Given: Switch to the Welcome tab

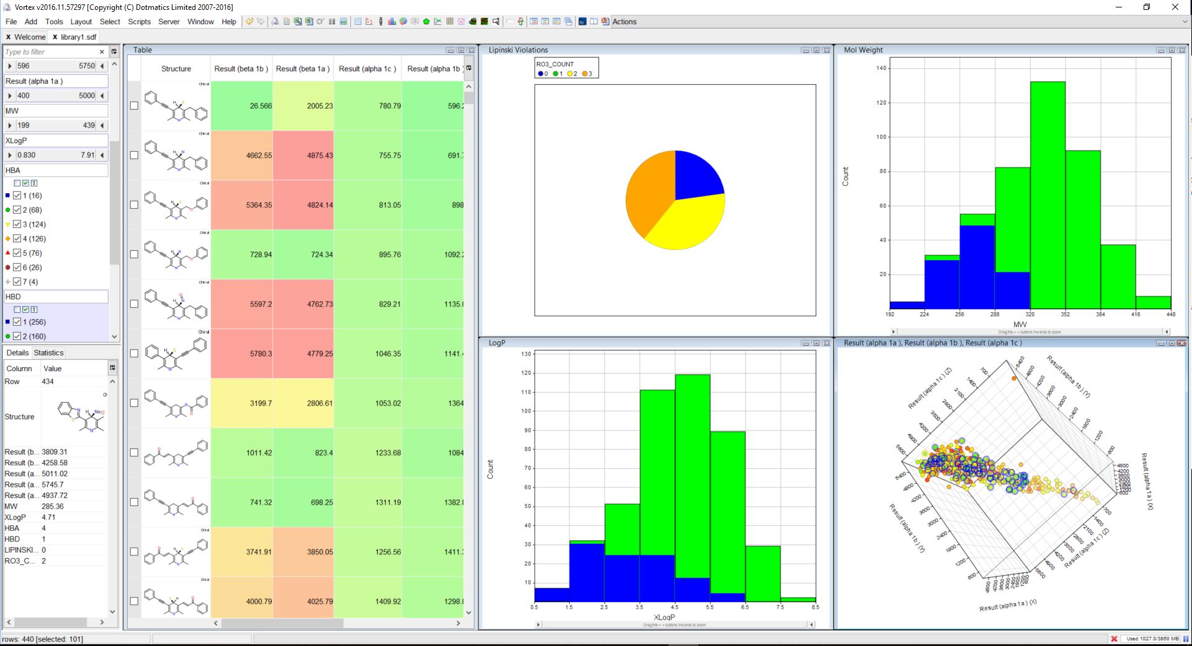Looking at the screenshot, I should 29,37.
